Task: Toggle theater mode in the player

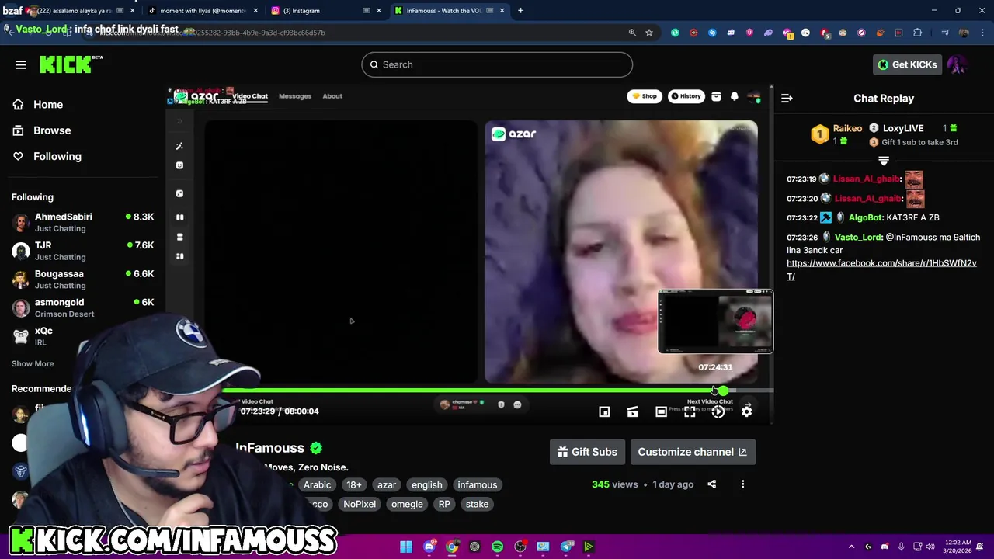Action: 661,412
